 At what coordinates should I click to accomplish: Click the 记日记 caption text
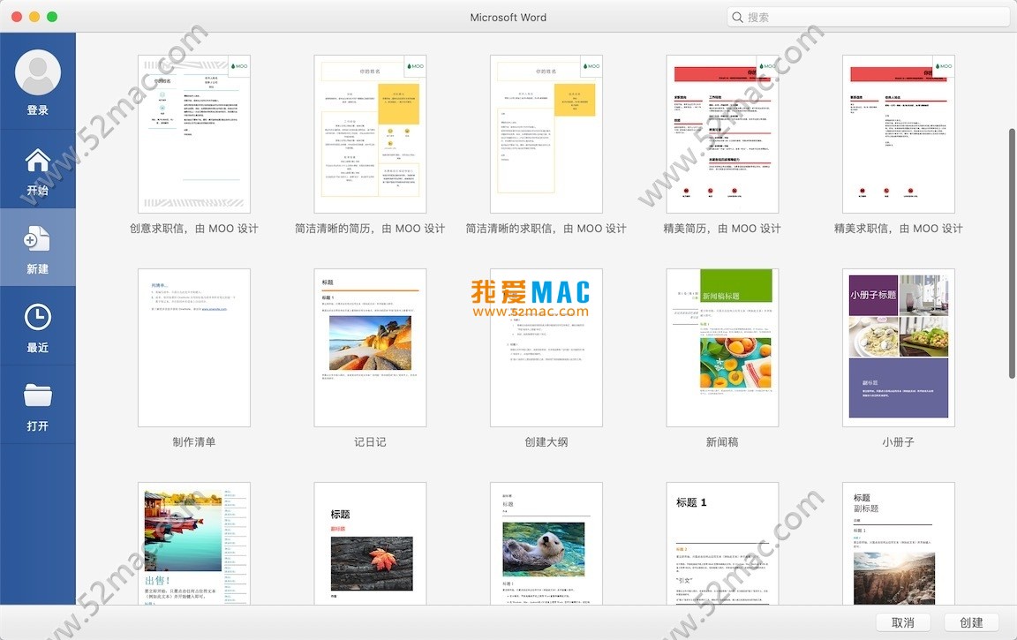(x=371, y=441)
